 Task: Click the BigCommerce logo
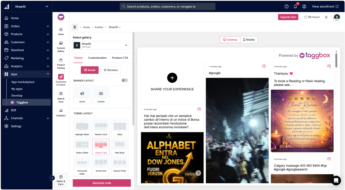7,7
